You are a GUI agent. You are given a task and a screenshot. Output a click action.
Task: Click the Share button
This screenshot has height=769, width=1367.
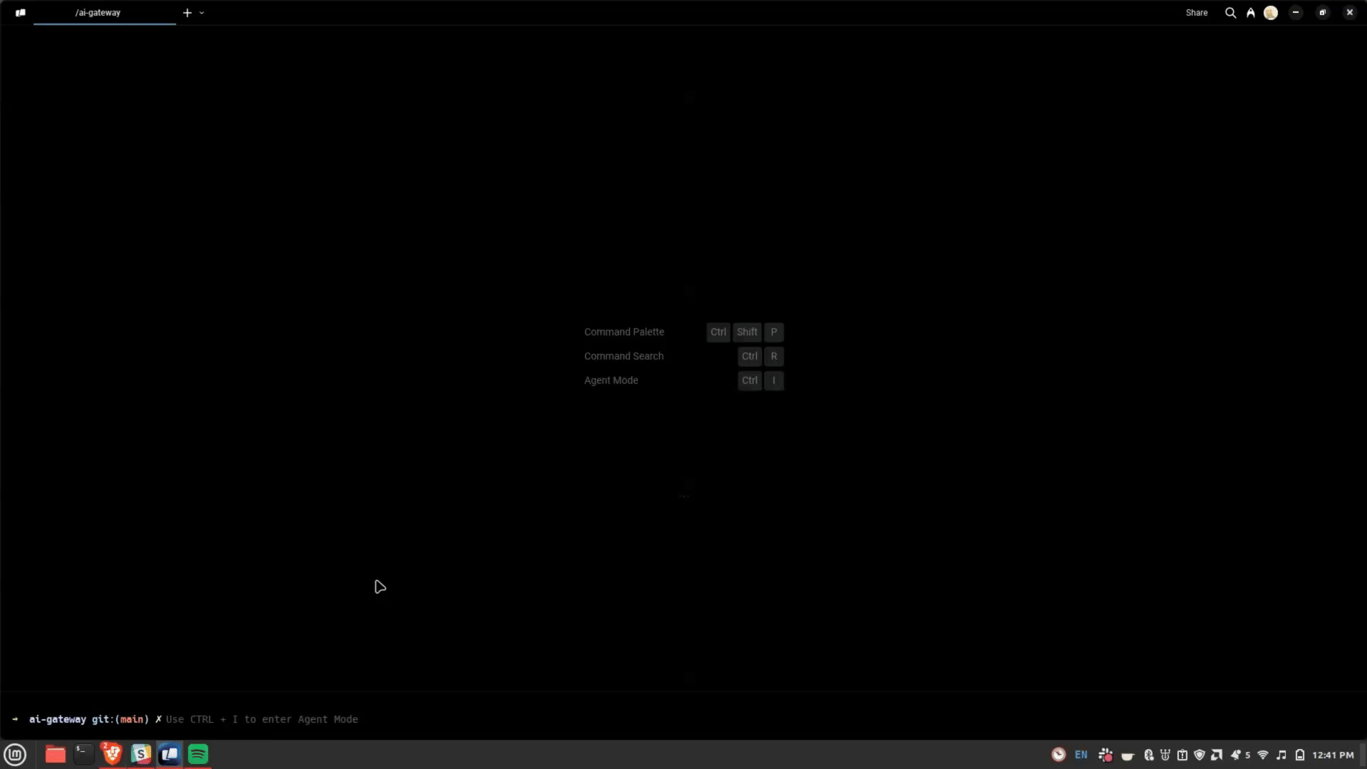[x=1196, y=13]
